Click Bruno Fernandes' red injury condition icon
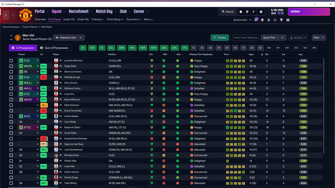 coord(151,111)
